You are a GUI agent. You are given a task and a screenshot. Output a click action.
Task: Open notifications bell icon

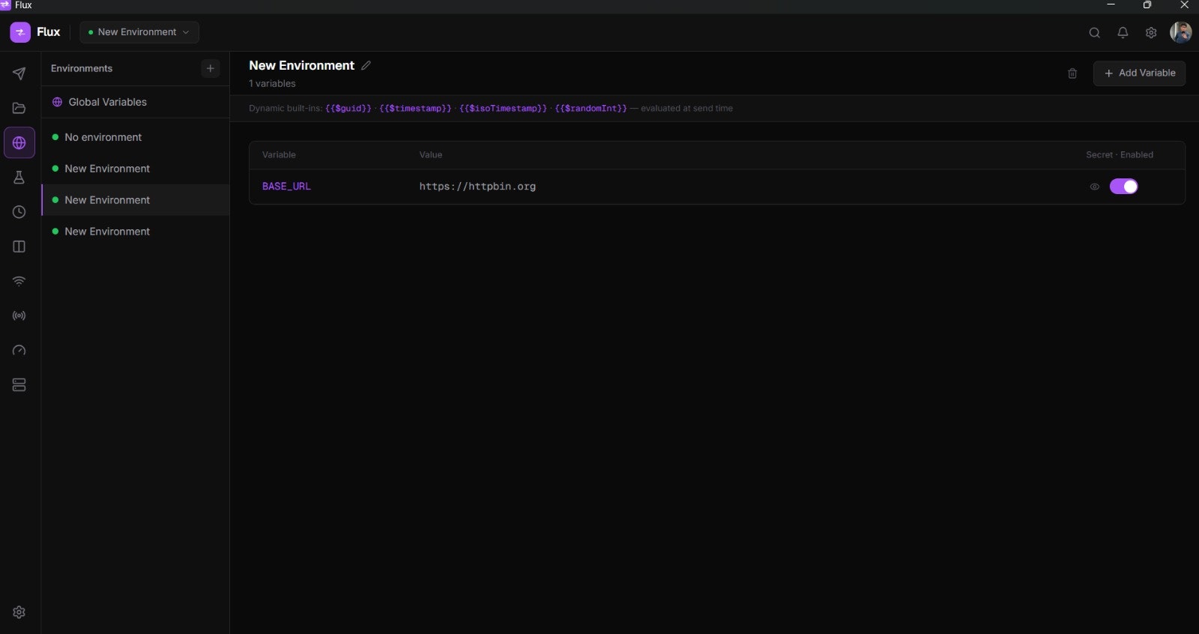(x=1123, y=32)
